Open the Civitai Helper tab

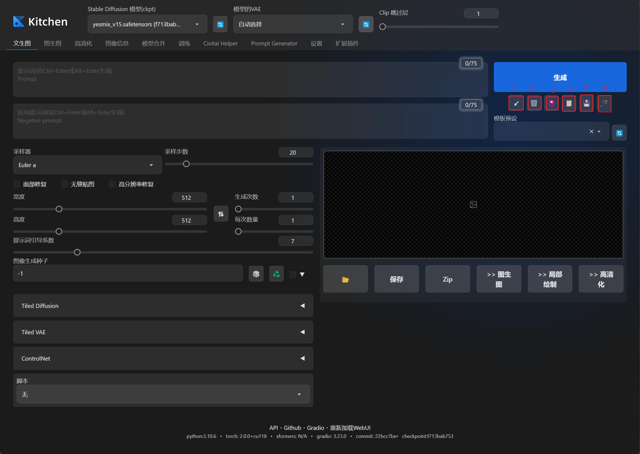tap(220, 44)
